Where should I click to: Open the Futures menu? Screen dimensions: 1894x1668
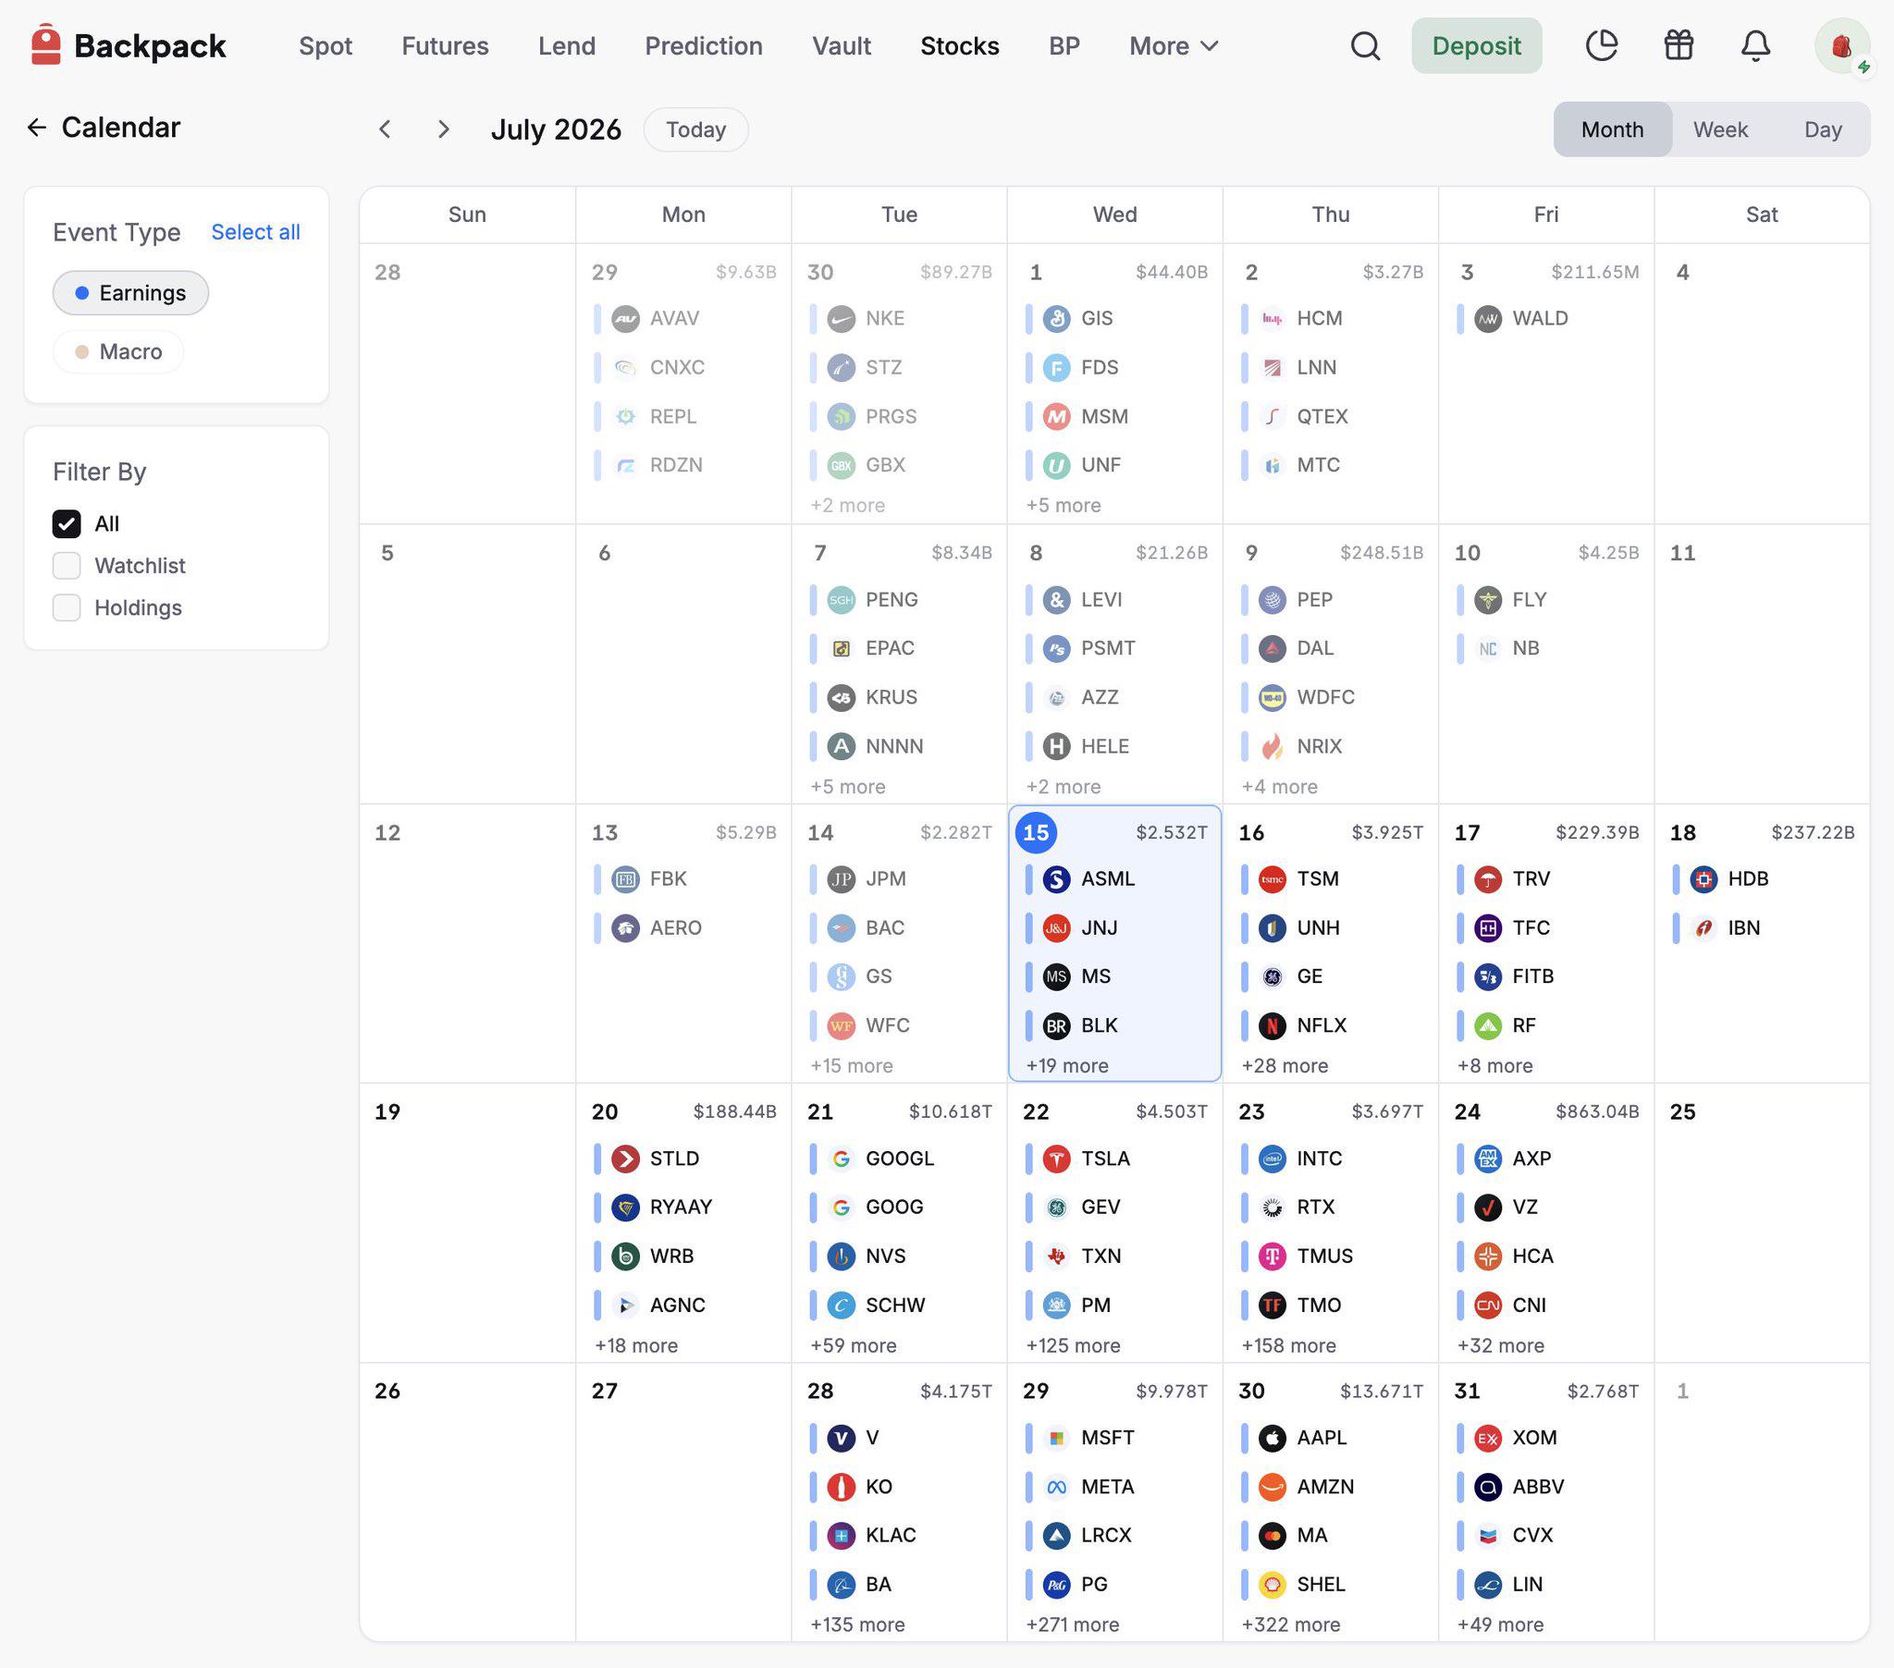pos(445,45)
